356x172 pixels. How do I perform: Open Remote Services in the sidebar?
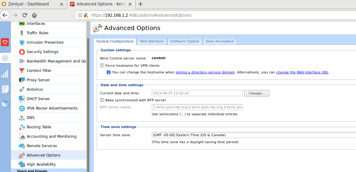(49, 146)
